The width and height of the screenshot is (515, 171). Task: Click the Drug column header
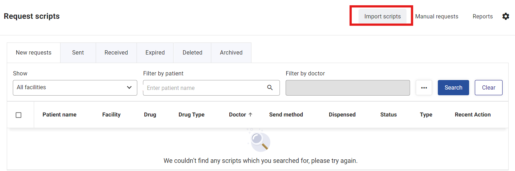[x=150, y=115]
